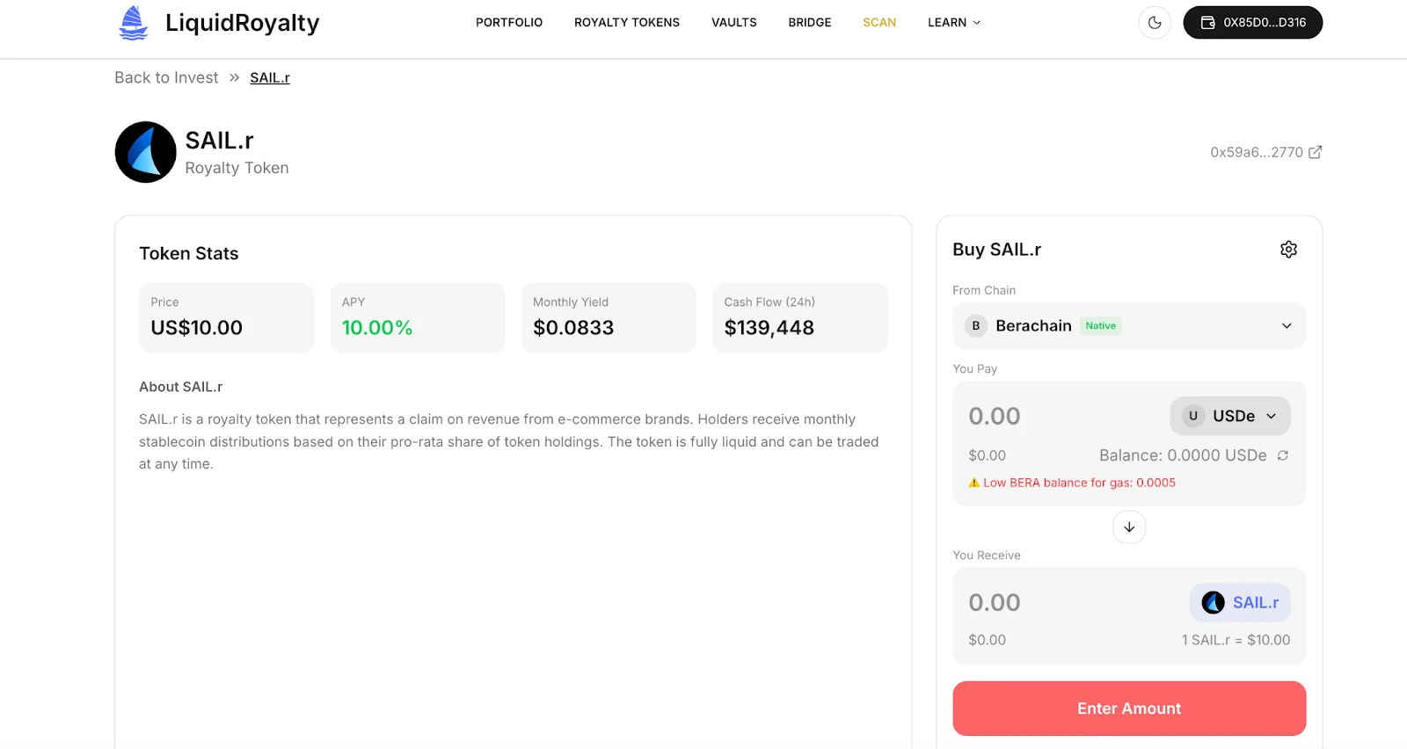The width and height of the screenshot is (1407, 749).
Task: Click the Royalty Token subtitle
Action: point(237,168)
